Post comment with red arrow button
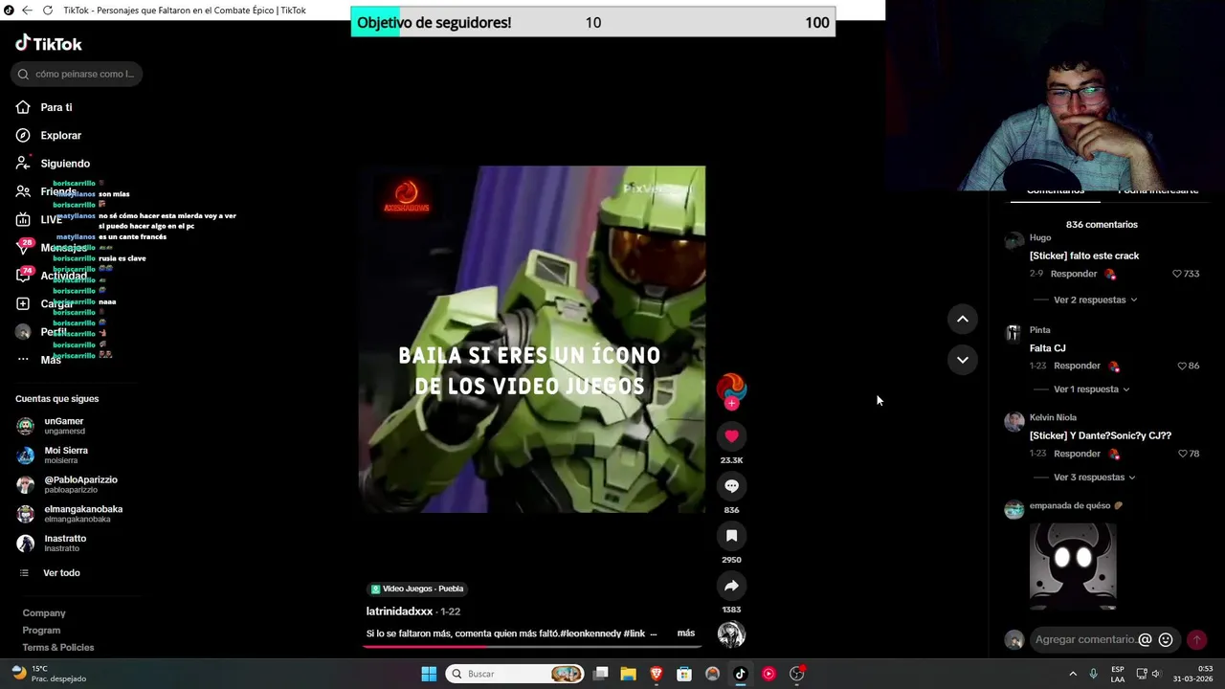The width and height of the screenshot is (1225, 689). (1196, 639)
